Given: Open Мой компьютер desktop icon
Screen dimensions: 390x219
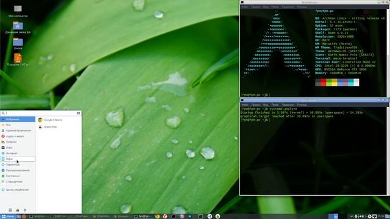Looking at the screenshot, I should click(18, 11).
